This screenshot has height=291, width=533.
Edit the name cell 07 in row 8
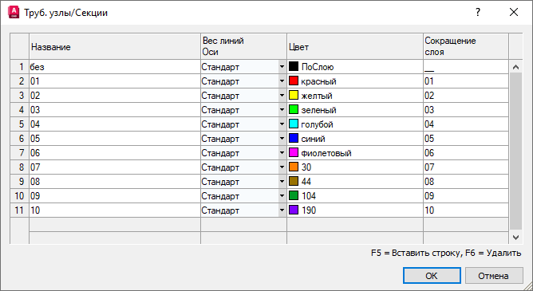[x=115, y=167]
